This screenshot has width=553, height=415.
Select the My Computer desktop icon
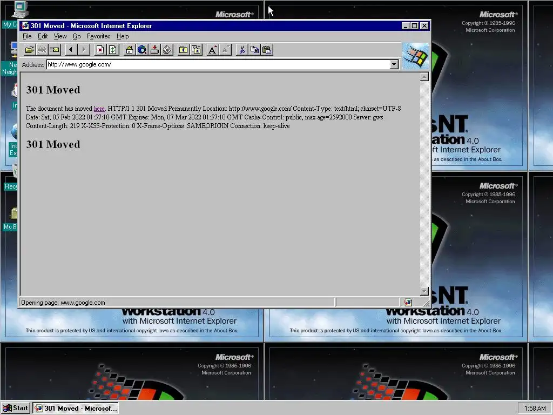pyautogui.click(x=19, y=10)
